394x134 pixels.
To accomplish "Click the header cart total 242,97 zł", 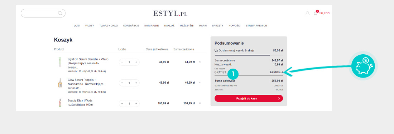I will [325, 14].
